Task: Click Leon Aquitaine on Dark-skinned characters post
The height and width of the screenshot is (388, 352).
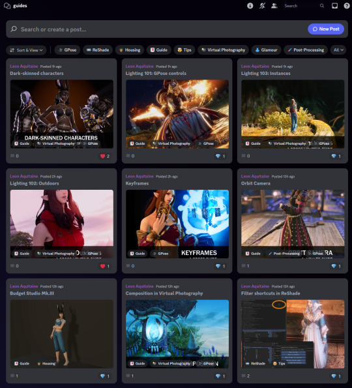Action: click(23, 67)
